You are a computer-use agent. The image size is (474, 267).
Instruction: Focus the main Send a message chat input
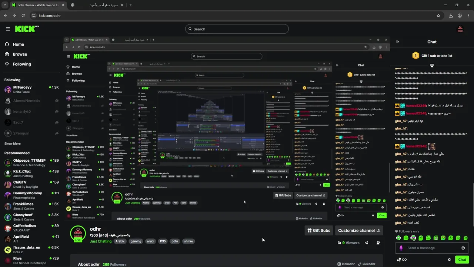(x=432, y=248)
